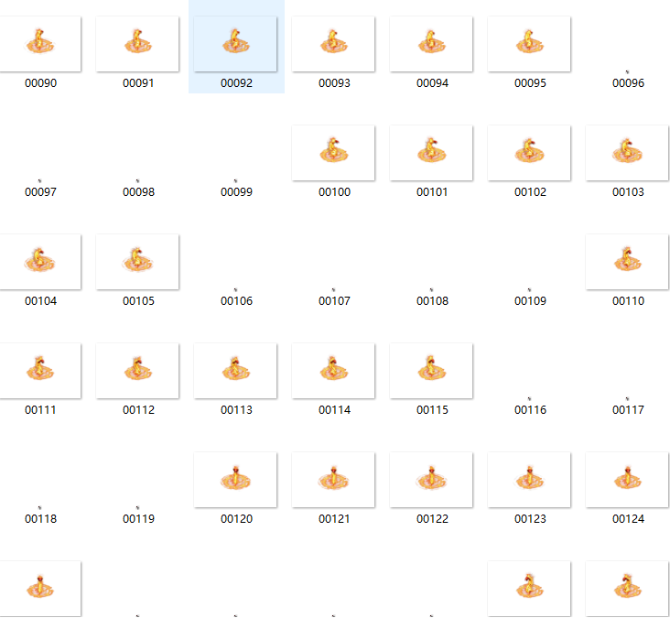Select the 00093 image thumbnail
Screen dimensions: 670x618
pyautogui.click(x=333, y=44)
